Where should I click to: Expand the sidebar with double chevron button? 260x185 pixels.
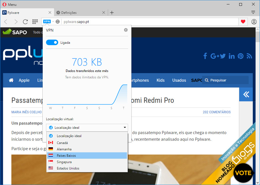tap(246, 95)
